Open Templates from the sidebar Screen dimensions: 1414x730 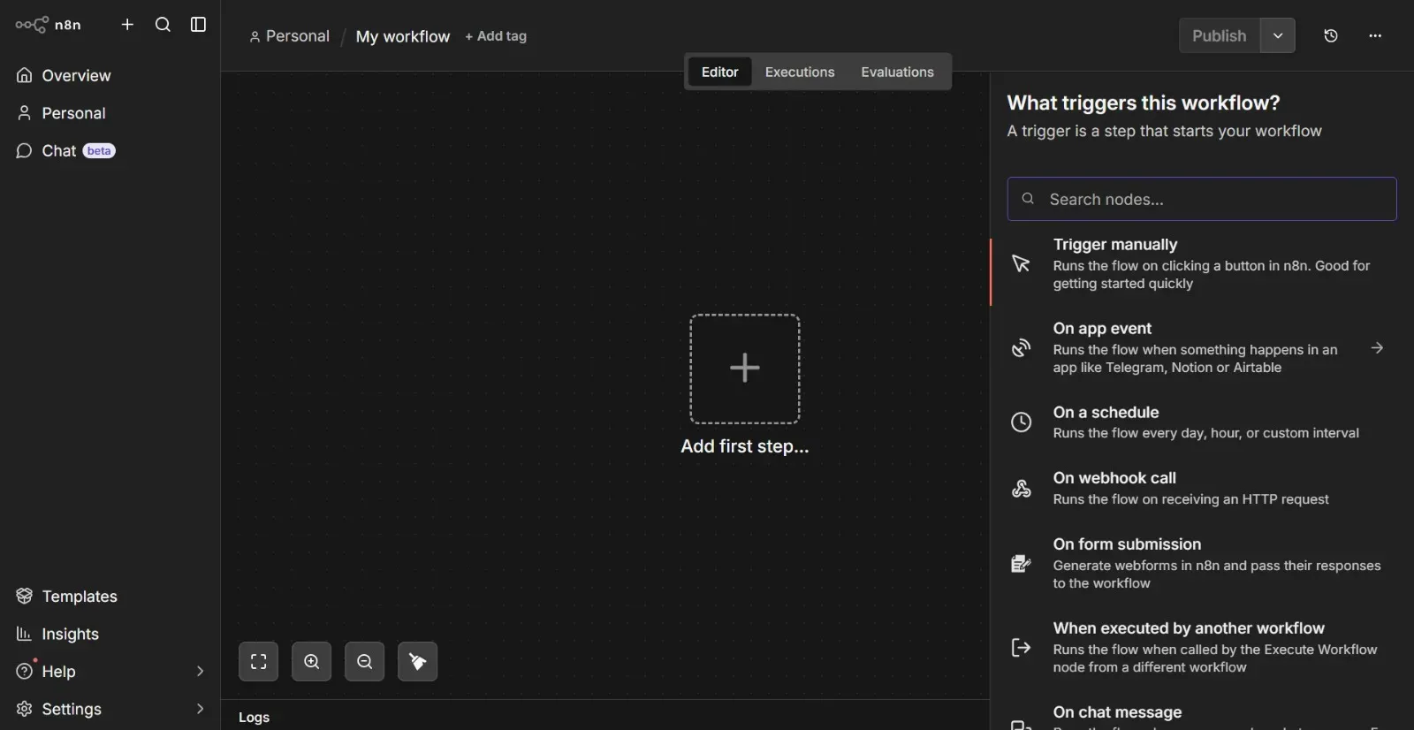pyautogui.click(x=79, y=597)
